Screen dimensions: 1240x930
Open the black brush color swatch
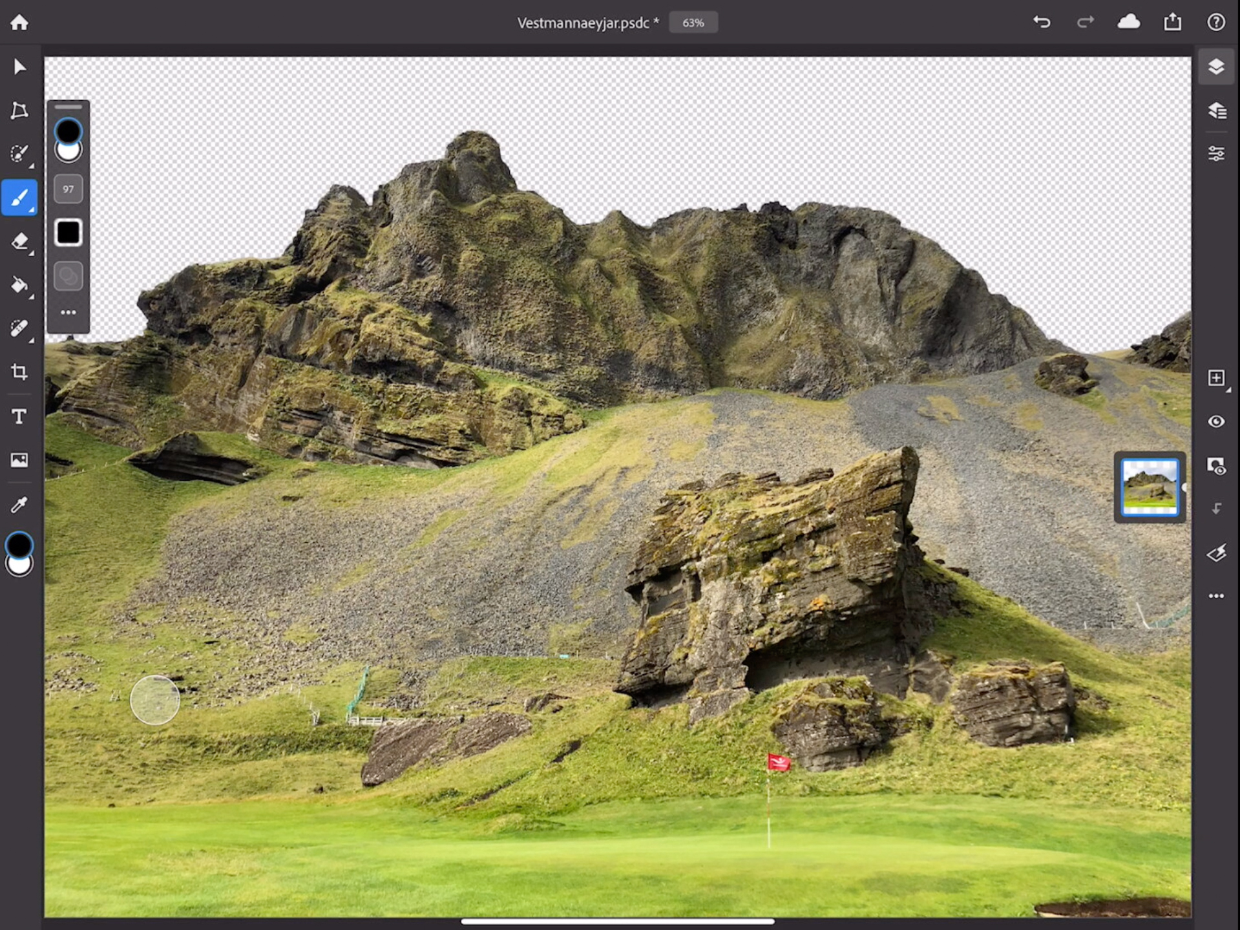pos(68,231)
